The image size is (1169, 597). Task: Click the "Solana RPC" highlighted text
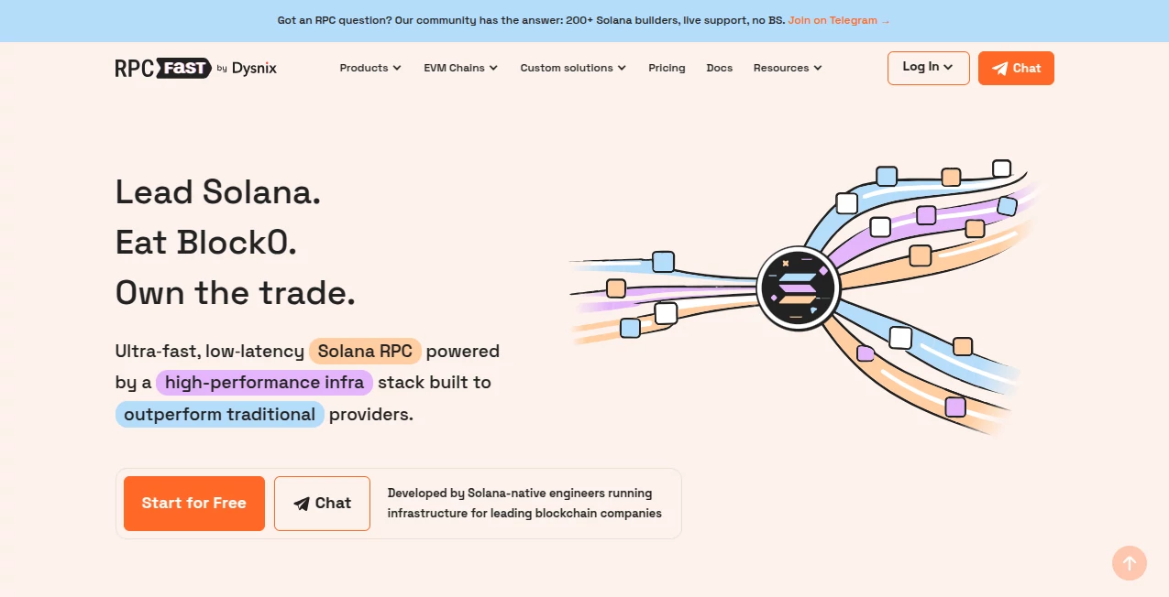tap(365, 351)
